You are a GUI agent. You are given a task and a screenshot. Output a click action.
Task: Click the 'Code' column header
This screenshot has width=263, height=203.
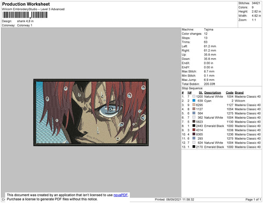[x=230, y=93]
